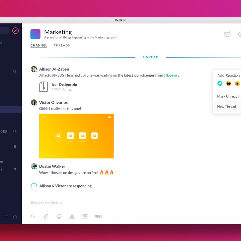Click the Victor Olivarios sender name
The image size is (241, 241).
[x=53, y=102]
